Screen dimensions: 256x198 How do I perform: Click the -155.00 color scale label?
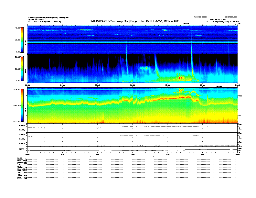[17, 121]
